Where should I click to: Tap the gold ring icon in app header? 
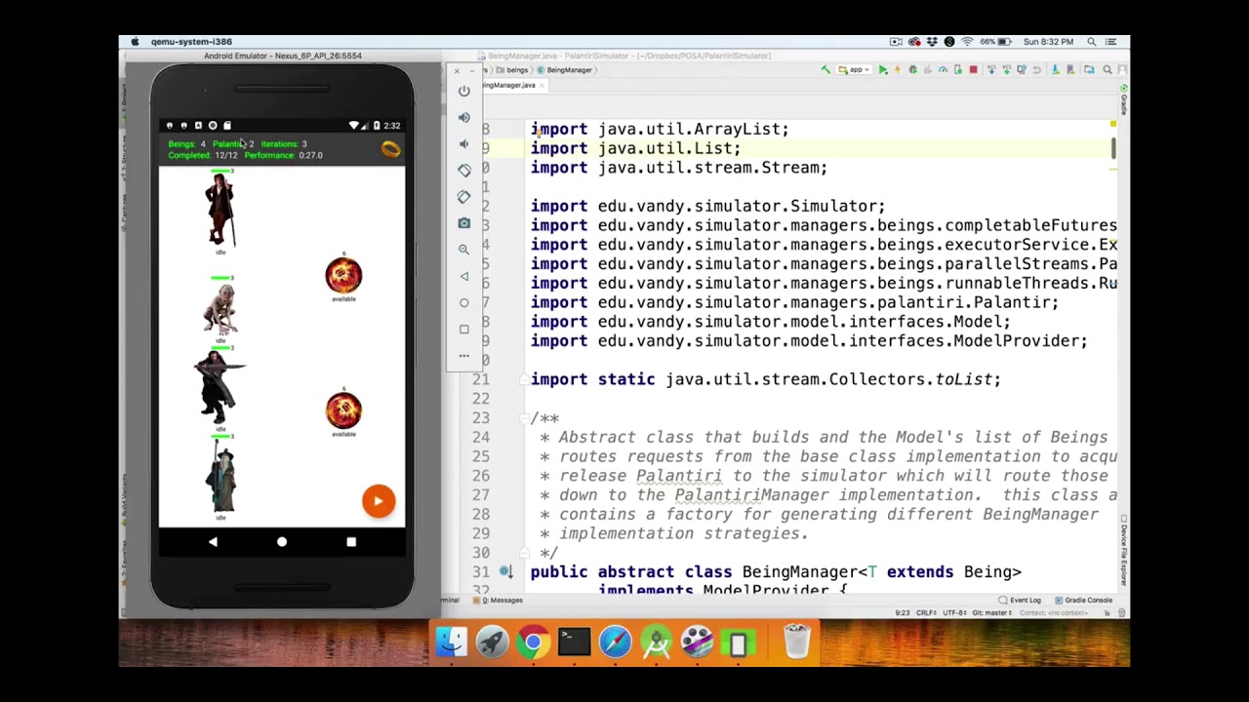click(390, 149)
